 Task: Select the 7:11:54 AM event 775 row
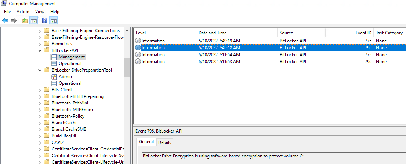[x=270, y=55]
